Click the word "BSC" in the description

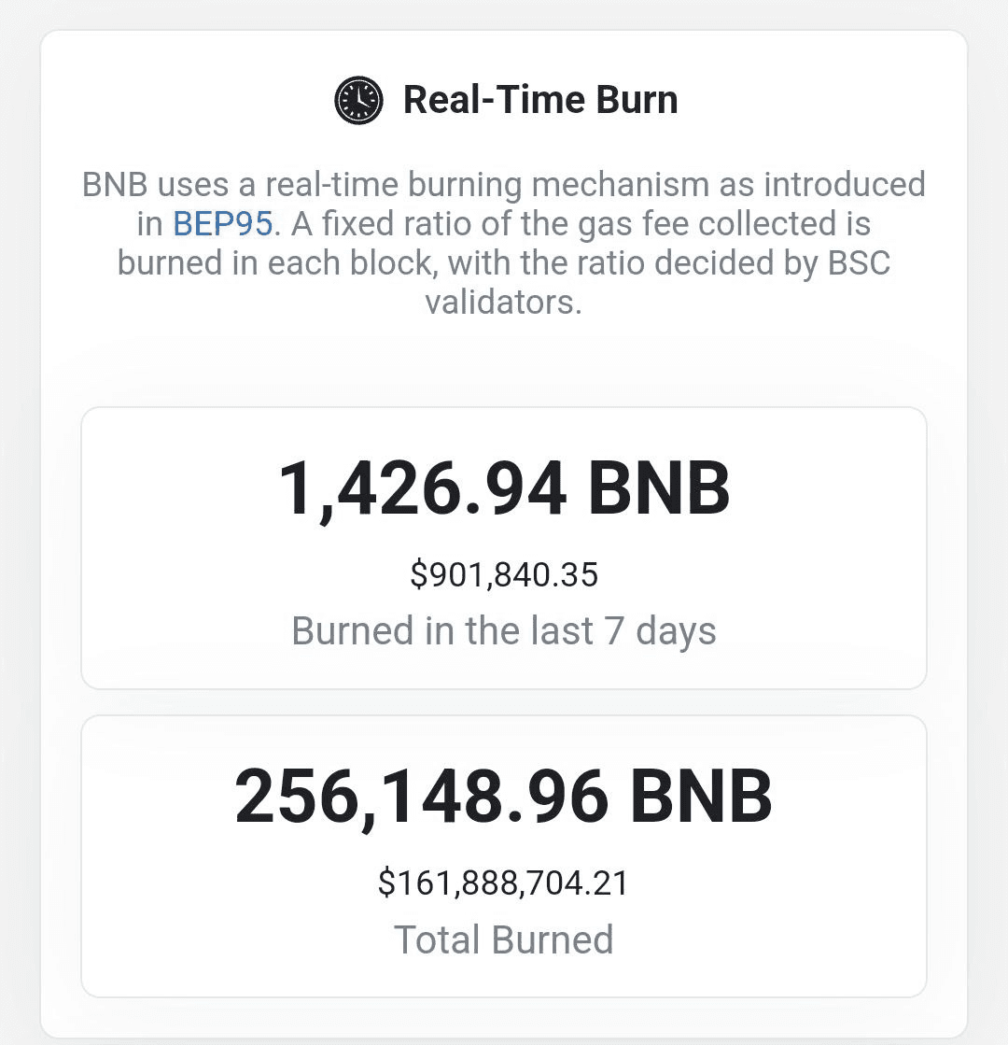[860, 263]
